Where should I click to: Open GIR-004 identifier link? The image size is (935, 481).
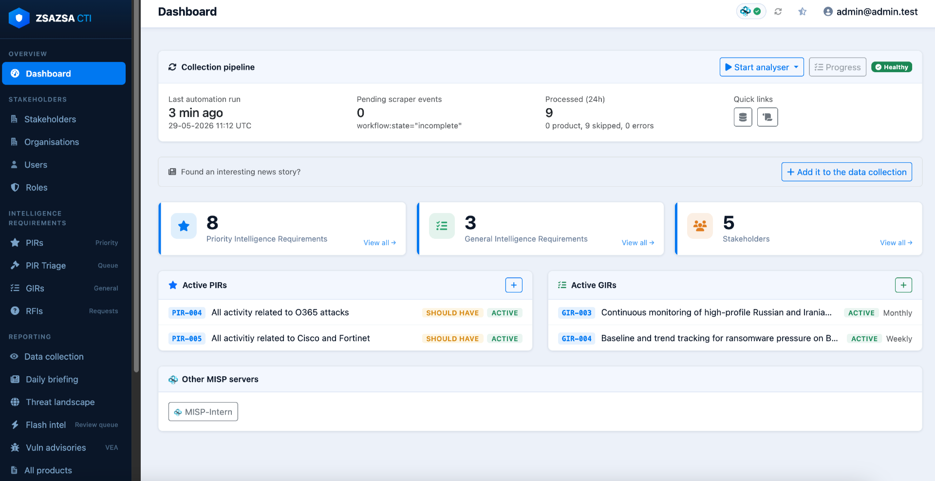click(577, 339)
